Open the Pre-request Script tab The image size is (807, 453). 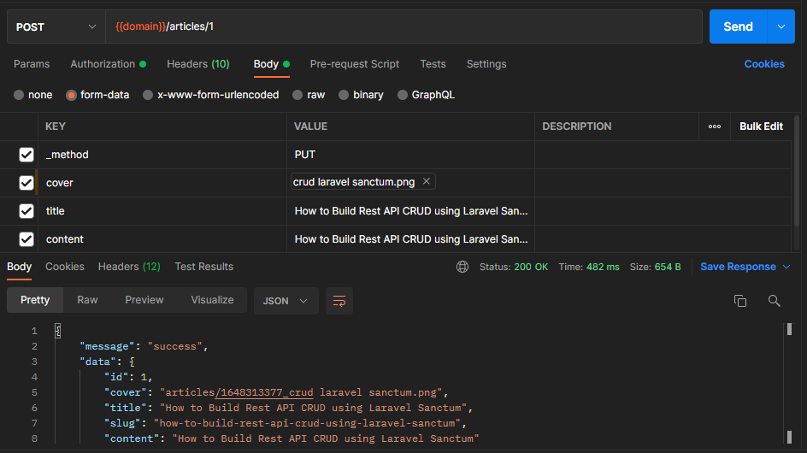355,64
